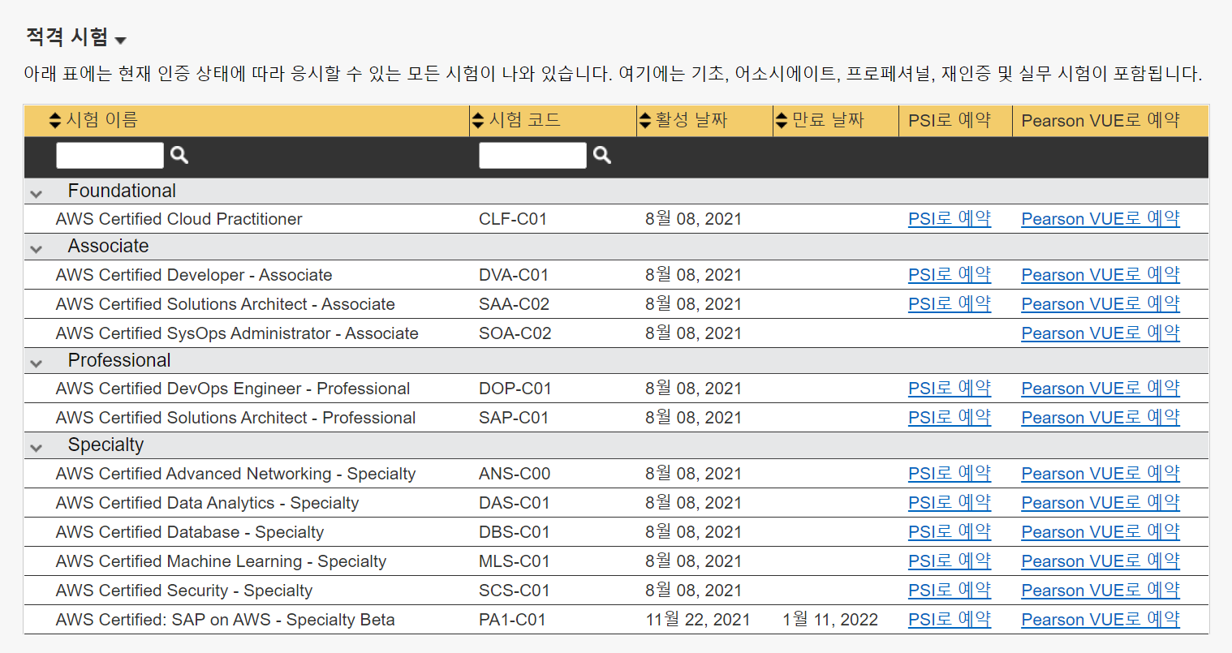The image size is (1232, 653).
Task: Open PSI booking for Solutions Architect Associate
Action: [x=950, y=304]
